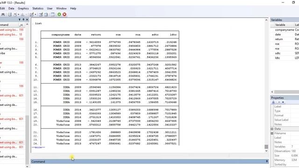Open the Window menu
The image size is (299, 168).
pos(61,8)
